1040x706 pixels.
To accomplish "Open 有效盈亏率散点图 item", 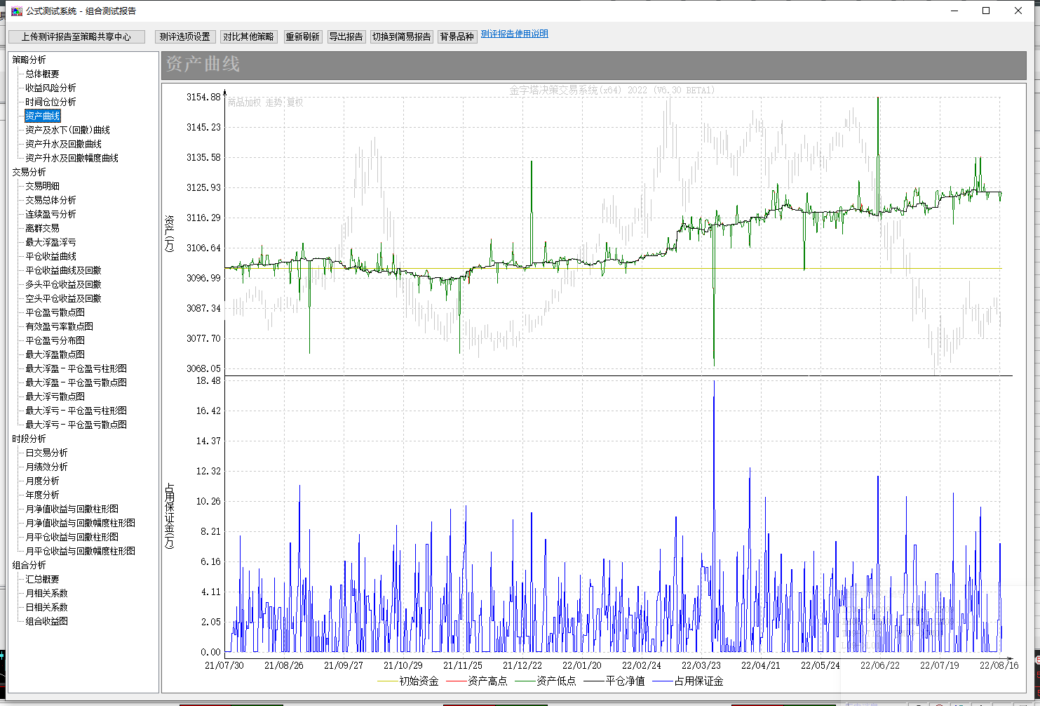I will tap(60, 326).
